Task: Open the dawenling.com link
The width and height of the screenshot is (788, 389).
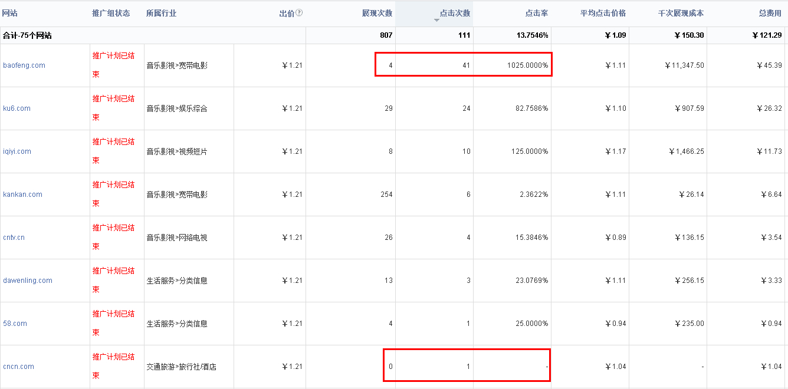Action: pos(28,281)
